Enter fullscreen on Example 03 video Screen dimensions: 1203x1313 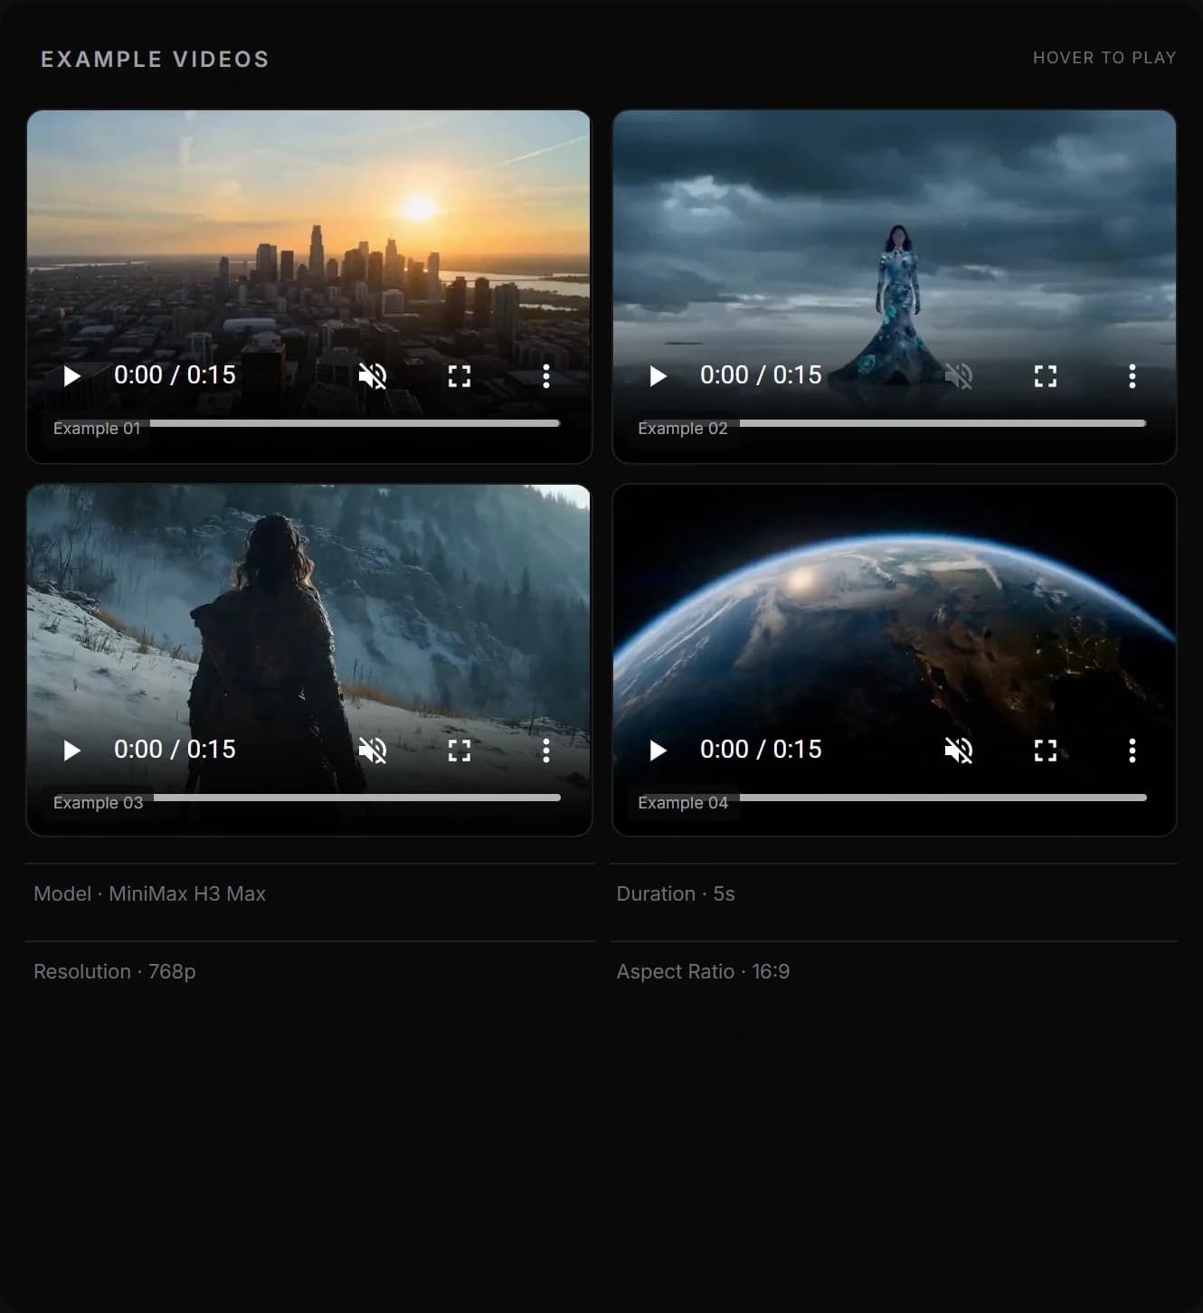tap(459, 751)
